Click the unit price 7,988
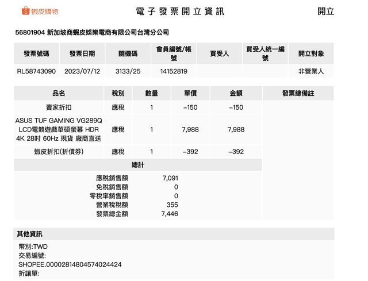Image resolution: width=368 pixels, height=281 pixels. [x=190, y=130]
